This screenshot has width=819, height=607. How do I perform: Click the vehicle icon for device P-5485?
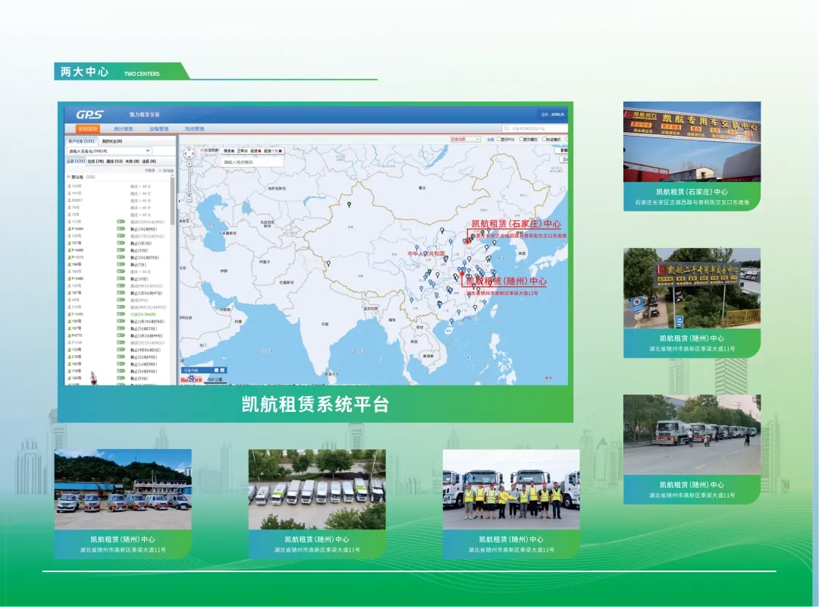(70, 313)
